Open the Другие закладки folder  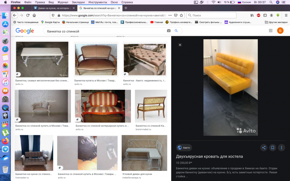pos(276,22)
